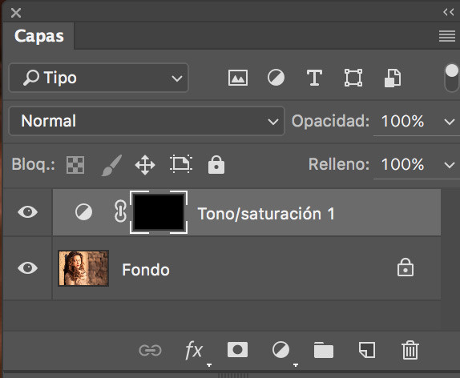
Task: Select black layer mask thumbnail
Action: [159, 212]
